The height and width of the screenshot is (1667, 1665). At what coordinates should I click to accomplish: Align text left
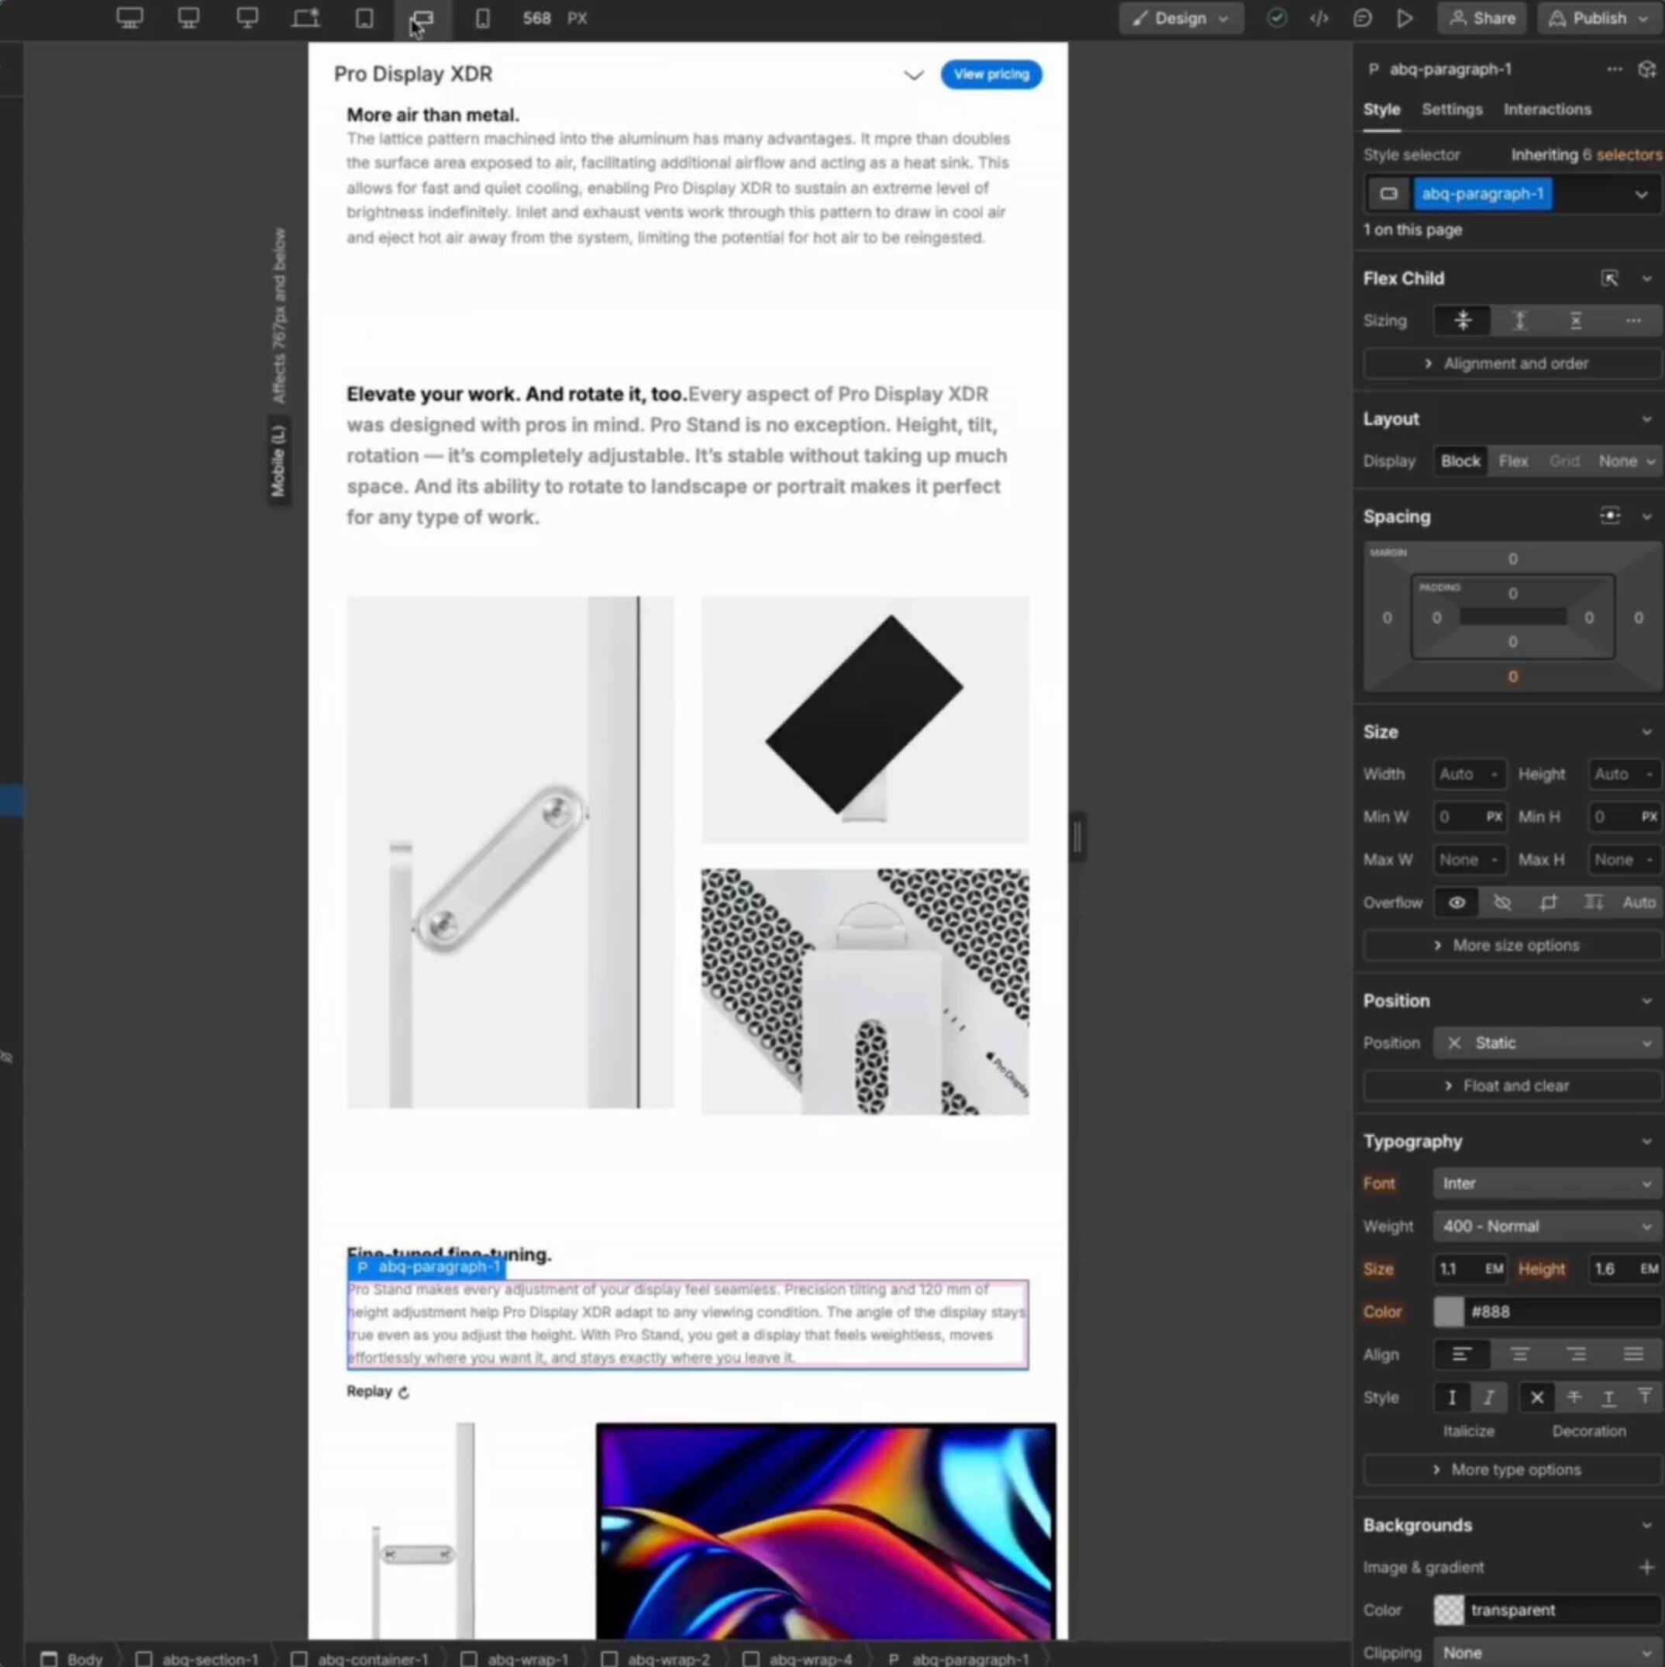coord(1461,1354)
